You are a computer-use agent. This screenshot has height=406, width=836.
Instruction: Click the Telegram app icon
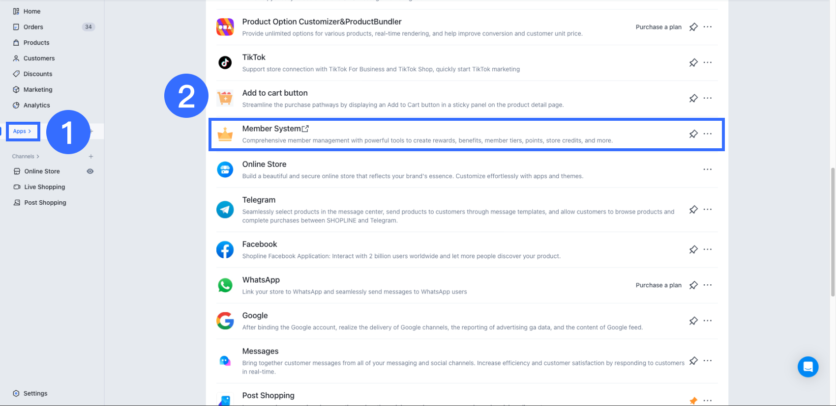225,210
